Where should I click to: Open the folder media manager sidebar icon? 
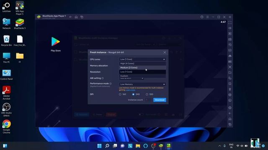pyautogui.click(x=230, y=72)
